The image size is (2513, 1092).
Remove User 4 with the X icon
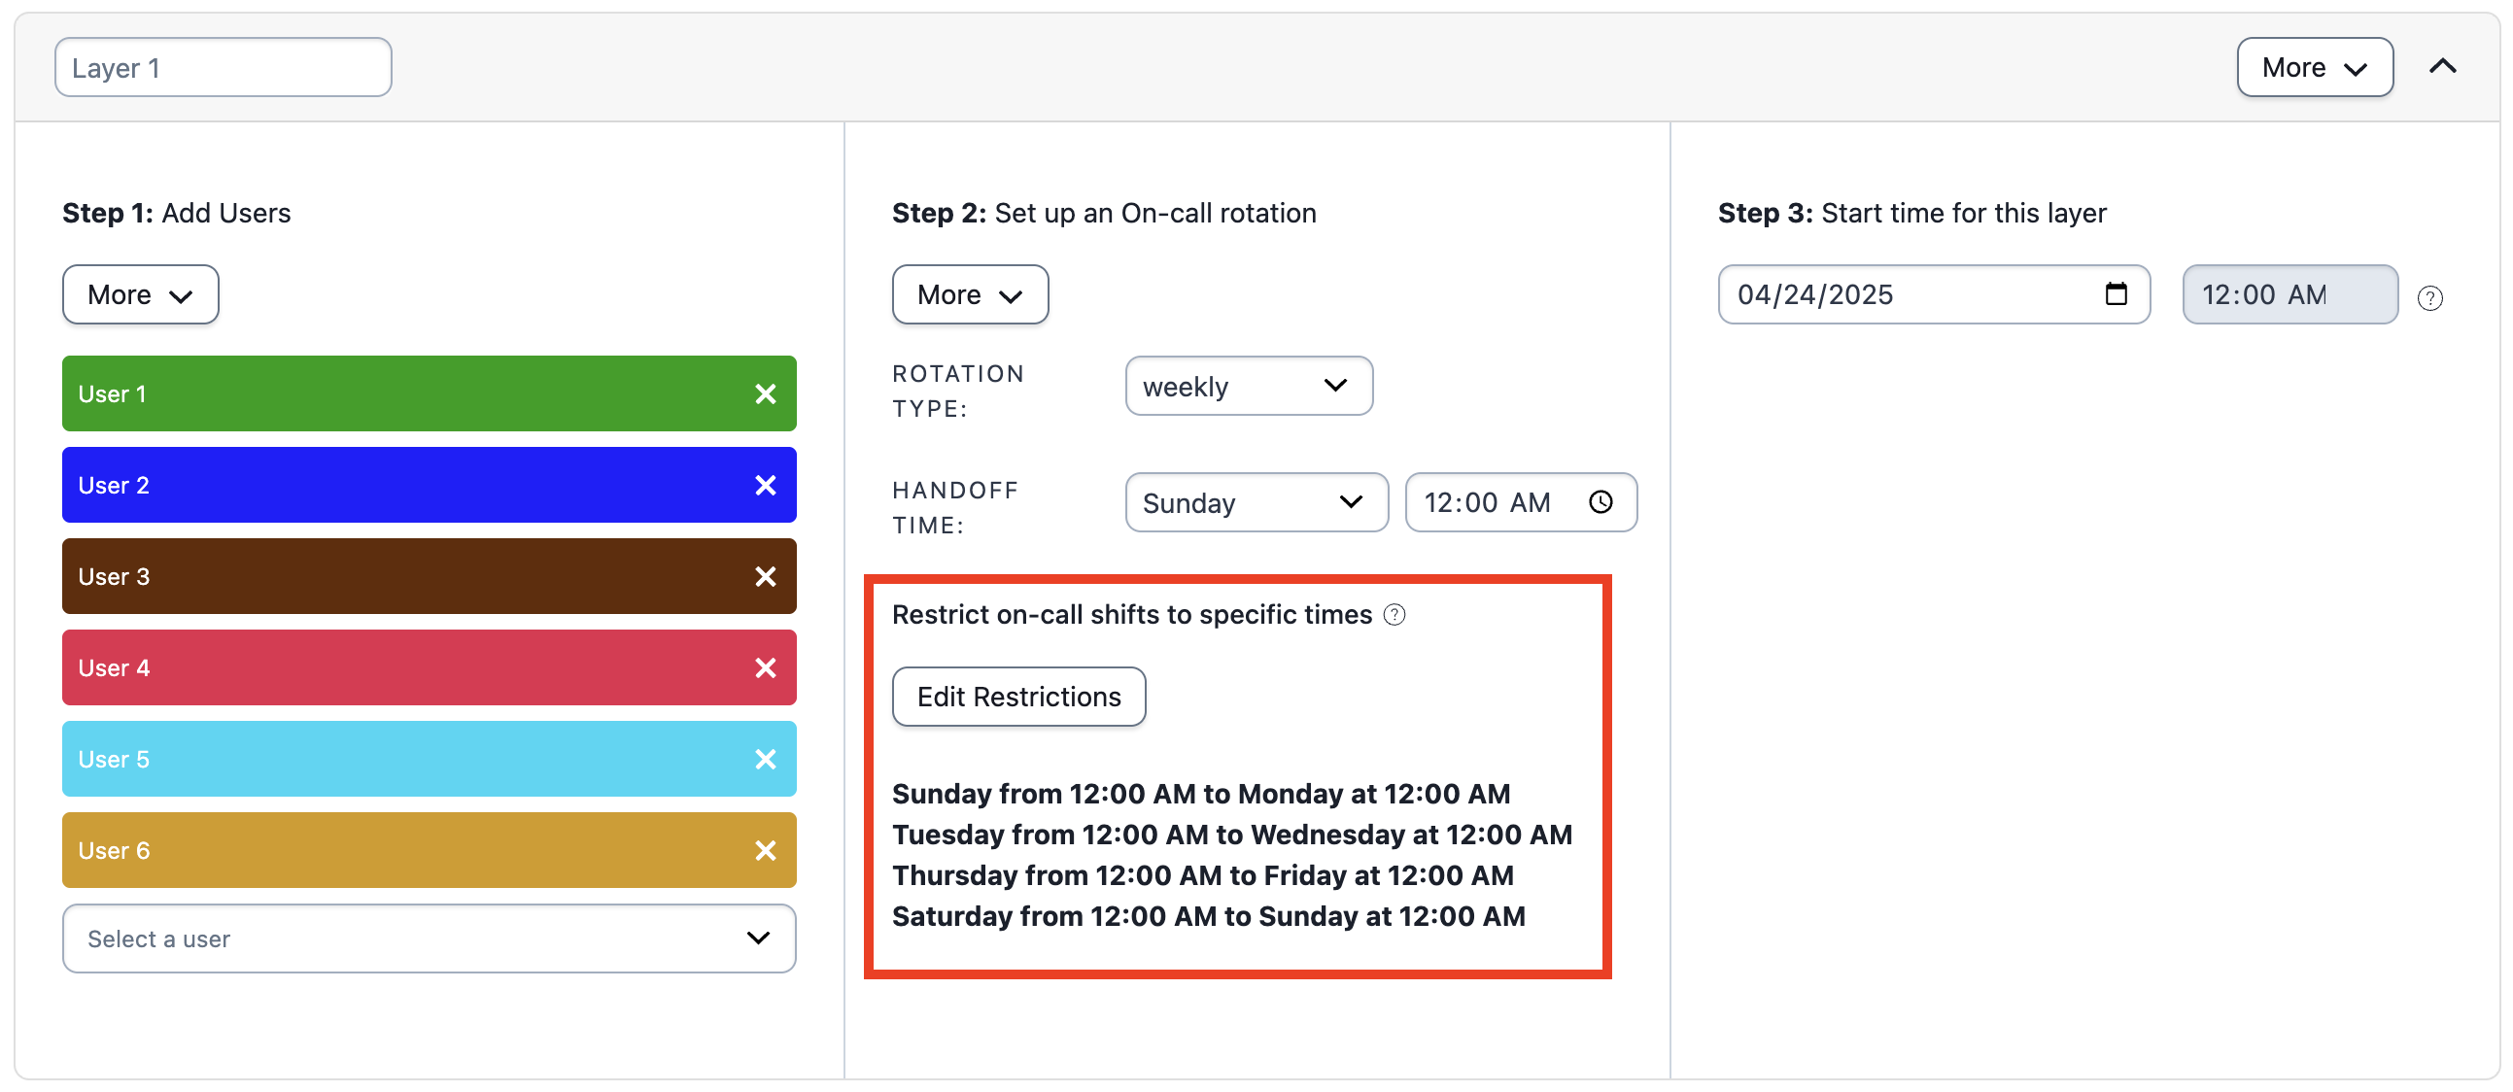765,667
